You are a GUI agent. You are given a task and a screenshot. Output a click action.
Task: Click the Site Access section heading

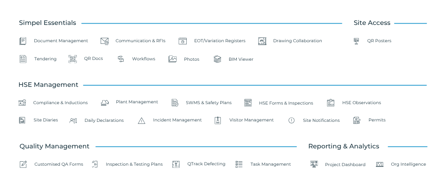pyautogui.click(x=372, y=23)
